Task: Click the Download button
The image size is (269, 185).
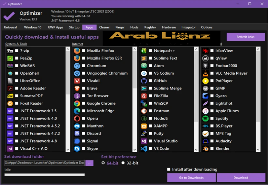Action: 241,178
